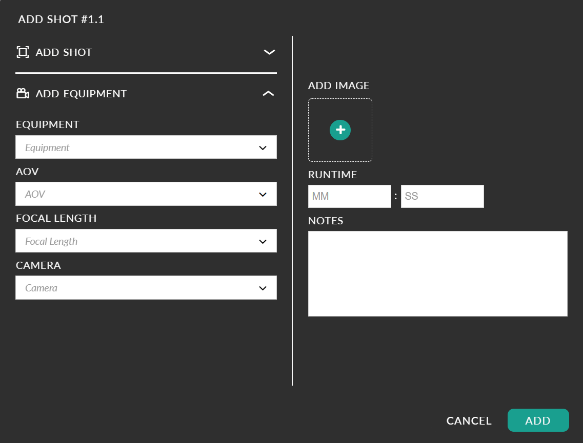Open the AOV dropdown arrow
Screen dimensions: 583x443
(263, 194)
